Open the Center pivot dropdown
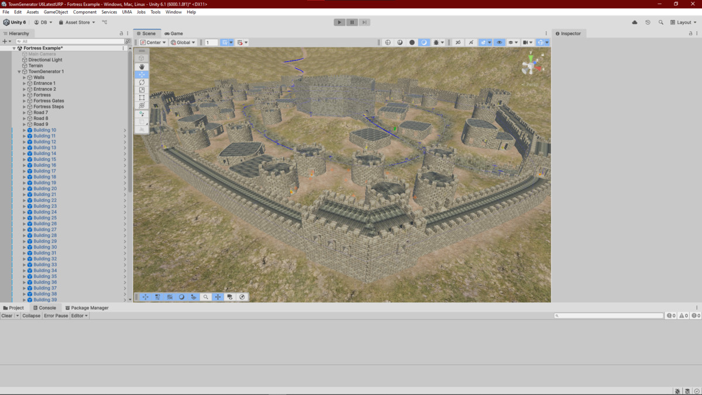This screenshot has width=702, height=395. point(153,42)
